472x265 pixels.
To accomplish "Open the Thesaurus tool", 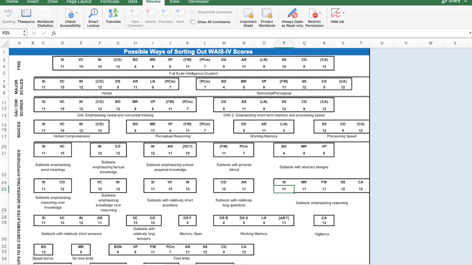I will (x=26, y=16).
